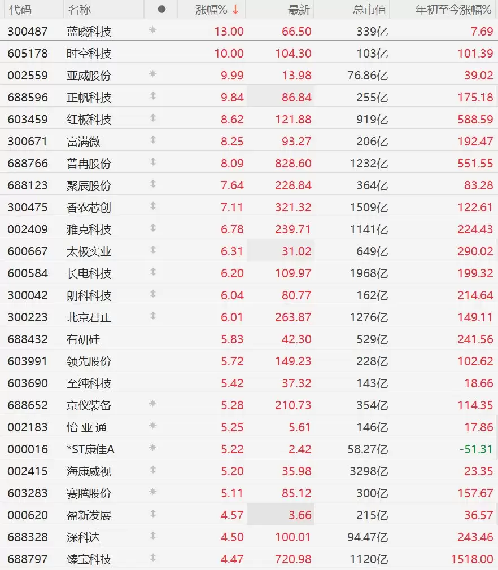Click the star marker icon for 京仪装备
498x570 pixels.
[x=153, y=404]
